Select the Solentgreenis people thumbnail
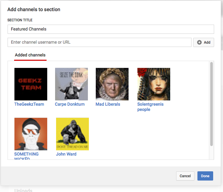Viewport: 223px width, 192px height. [x=154, y=84]
